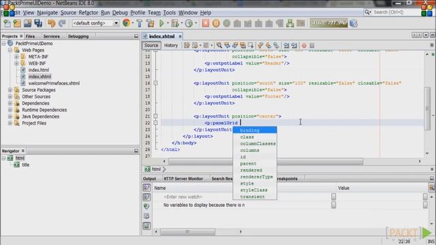Collapse the Web Pages folder
This screenshot has height=245, width=436.
(10, 50)
